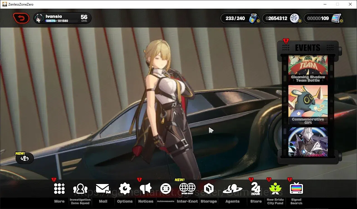The width and height of the screenshot is (357, 209).
Task: Click the Mail label text
Action: pyautogui.click(x=103, y=201)
